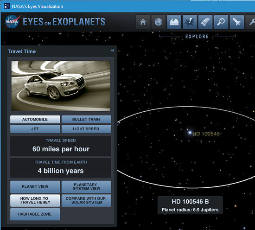
Task: Click the bright HD 100546 star
Action: point(190,133)
